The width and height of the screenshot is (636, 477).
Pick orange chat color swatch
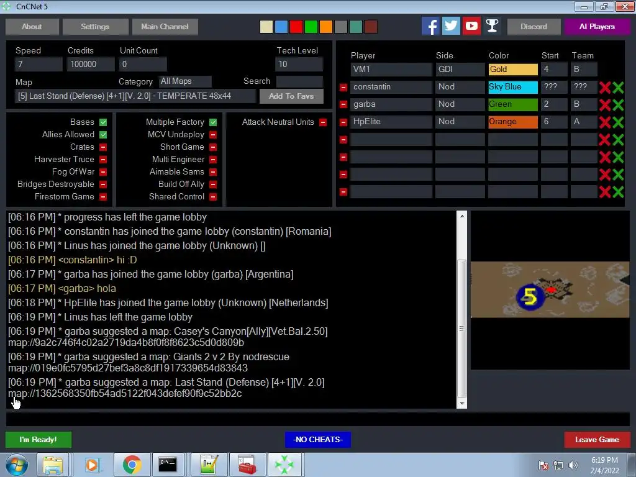click(x=325, y=27)
